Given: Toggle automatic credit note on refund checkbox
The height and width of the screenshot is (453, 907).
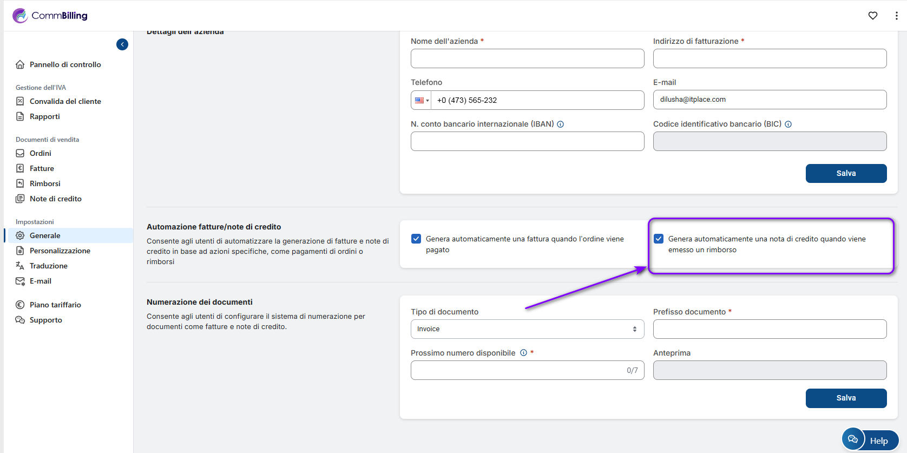Looking at the screenshot, I should (x=659, y=239).
